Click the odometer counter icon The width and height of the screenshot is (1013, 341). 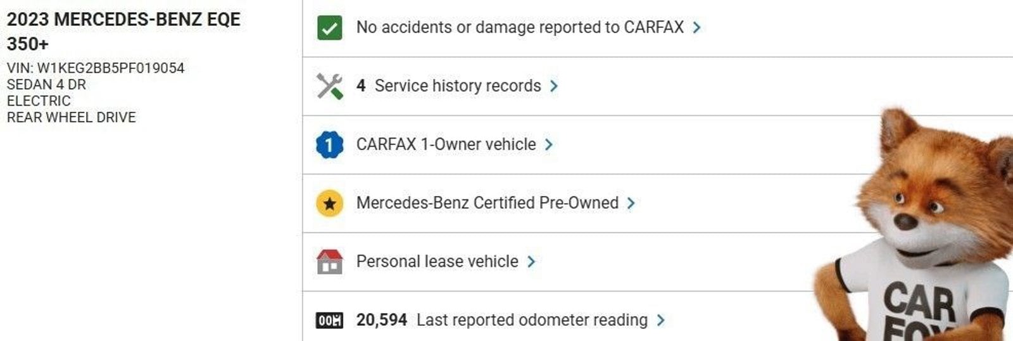329,320
